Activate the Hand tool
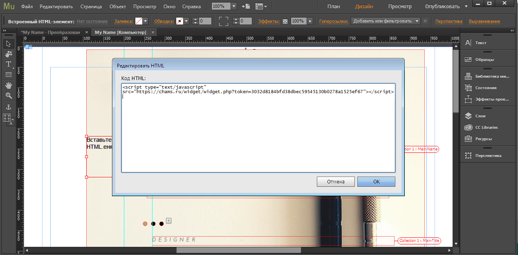This screenshot has height=255, width=518. pos(8,85)
